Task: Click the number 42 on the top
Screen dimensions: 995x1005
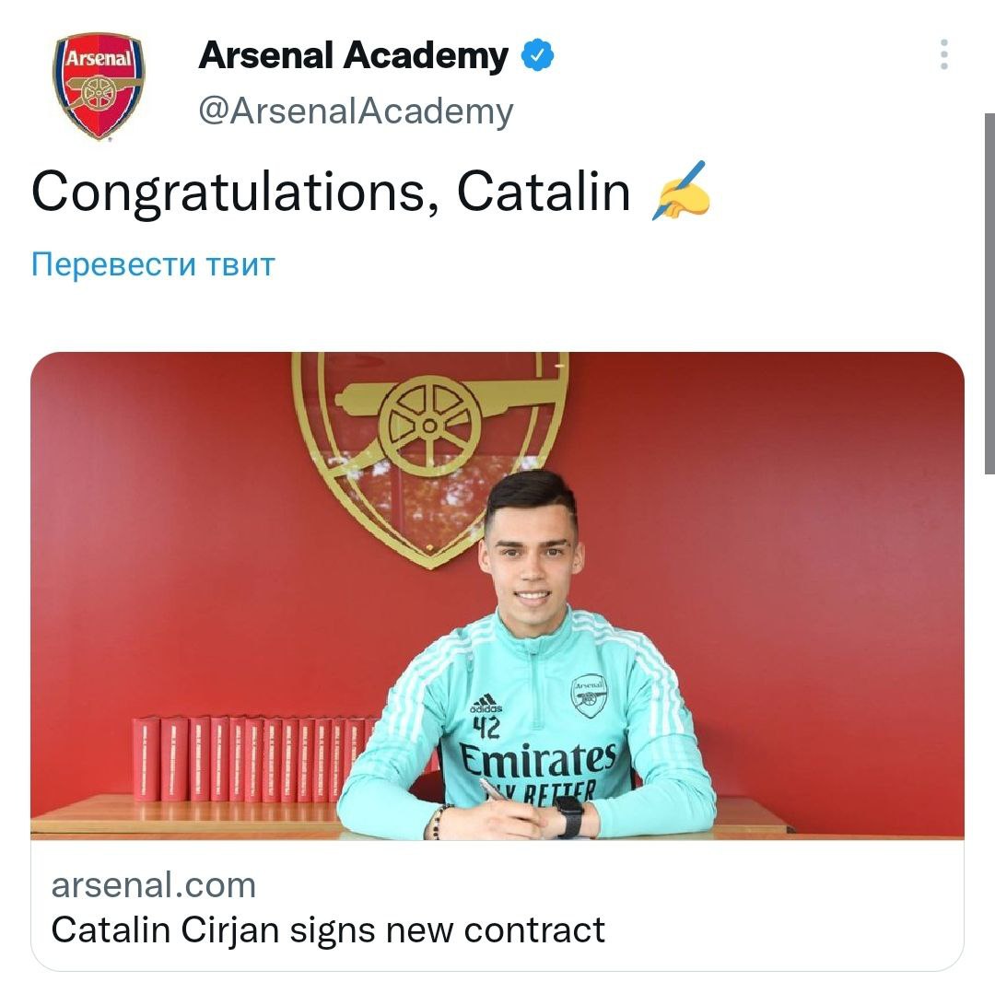Action: coord(486,729)
